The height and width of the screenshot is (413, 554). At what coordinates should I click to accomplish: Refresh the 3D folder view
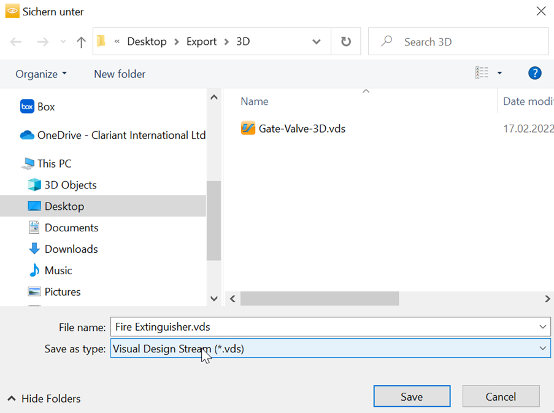coord(346,42)
